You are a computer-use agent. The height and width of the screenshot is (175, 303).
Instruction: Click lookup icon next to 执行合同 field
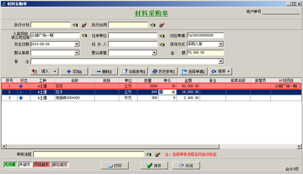153,25
